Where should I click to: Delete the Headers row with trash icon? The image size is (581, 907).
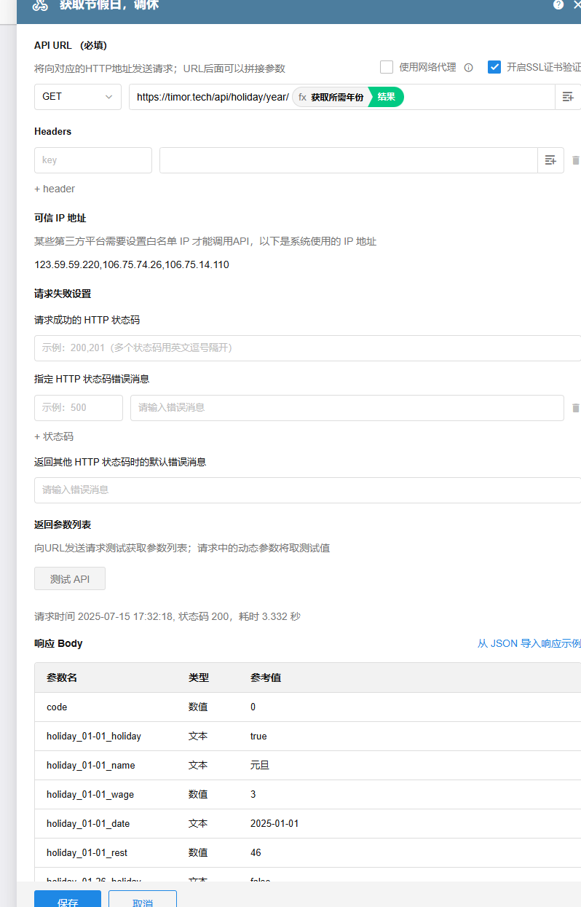(x=575, y=160)
